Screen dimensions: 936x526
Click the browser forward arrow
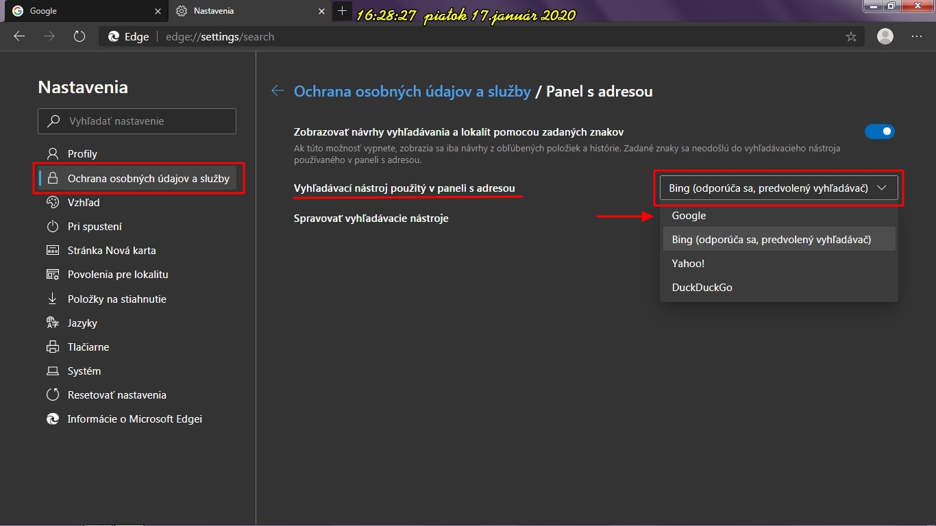click(49, 36)
